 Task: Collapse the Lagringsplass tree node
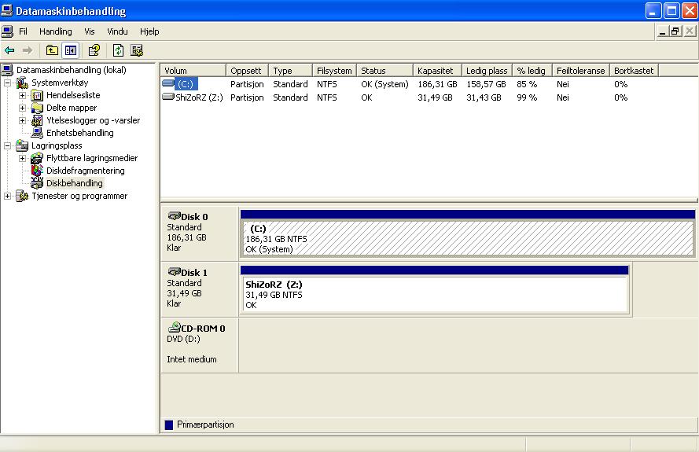pyautogui.click(x=7, y=145)
